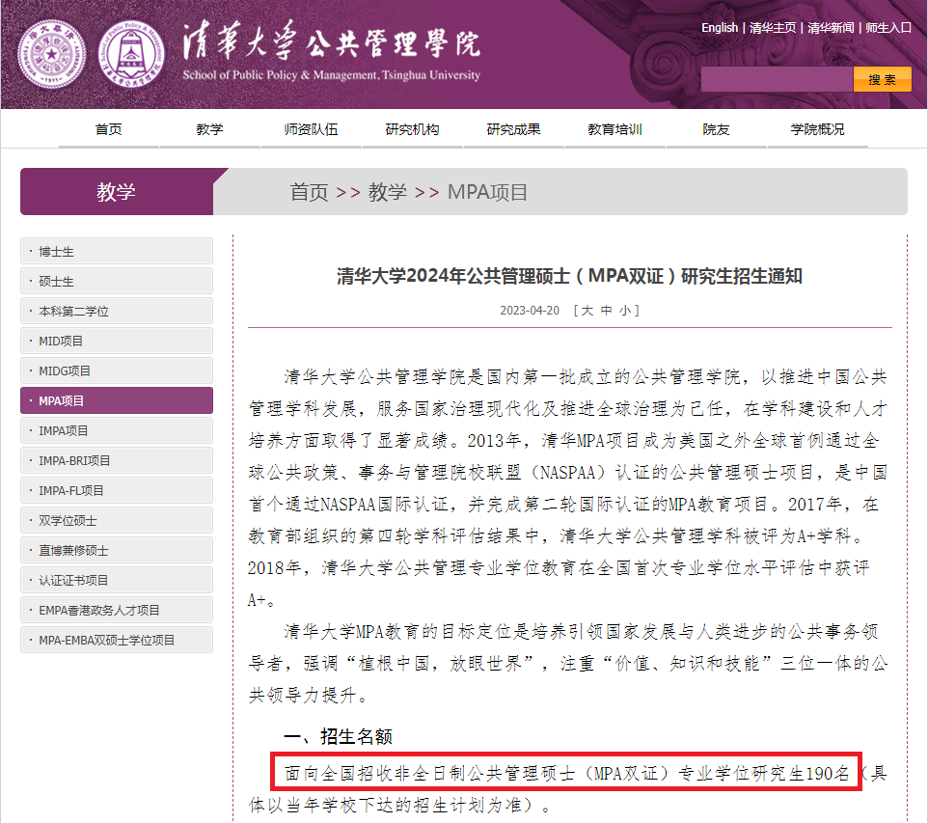
Task: Open the 师生入口 portal link
Action: tap(887, 28)
